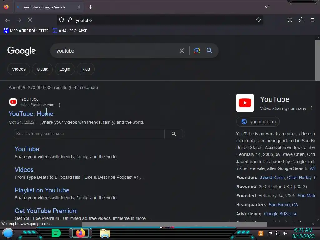Open the youtube.com website button
This screenshot has height=240, width=320.
point(258,122)
